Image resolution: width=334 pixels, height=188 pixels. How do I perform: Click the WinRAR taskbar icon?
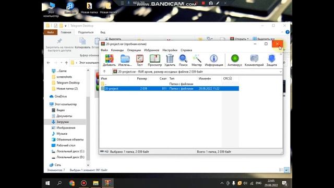coord(108,183)
